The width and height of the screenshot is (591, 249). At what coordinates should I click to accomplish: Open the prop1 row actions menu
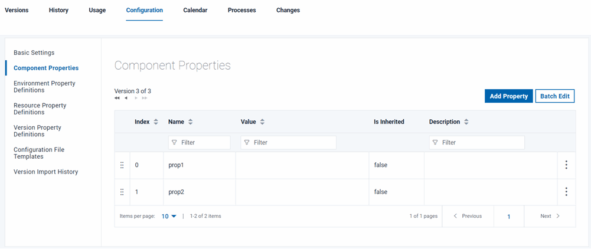566,165
